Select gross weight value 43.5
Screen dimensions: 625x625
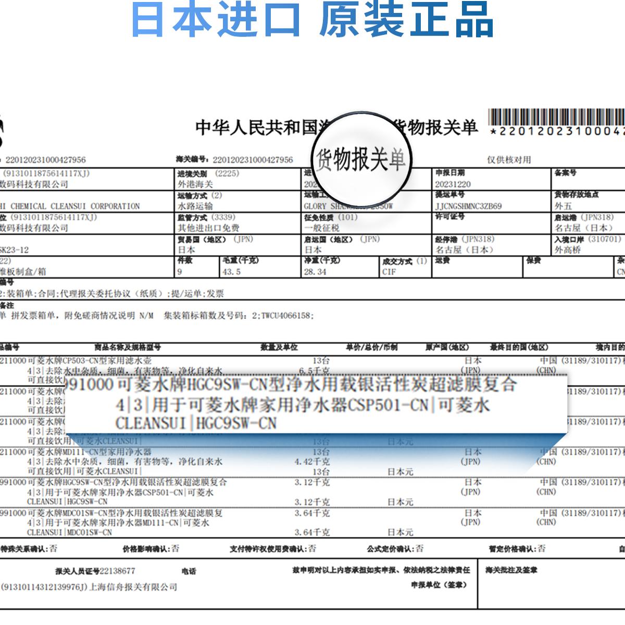pos(231,272)
